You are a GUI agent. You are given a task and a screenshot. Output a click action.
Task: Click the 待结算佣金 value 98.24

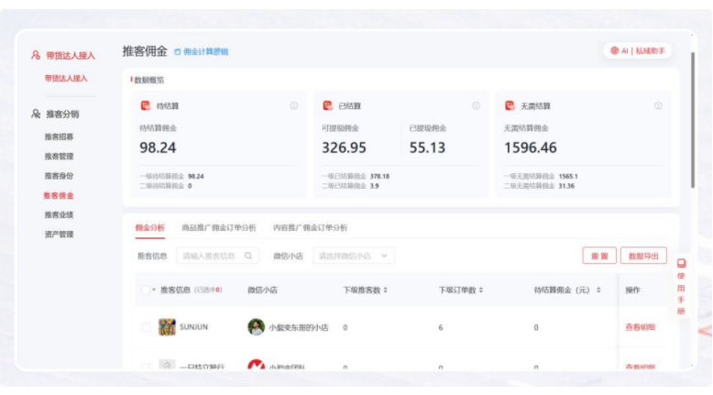[158, 148]
